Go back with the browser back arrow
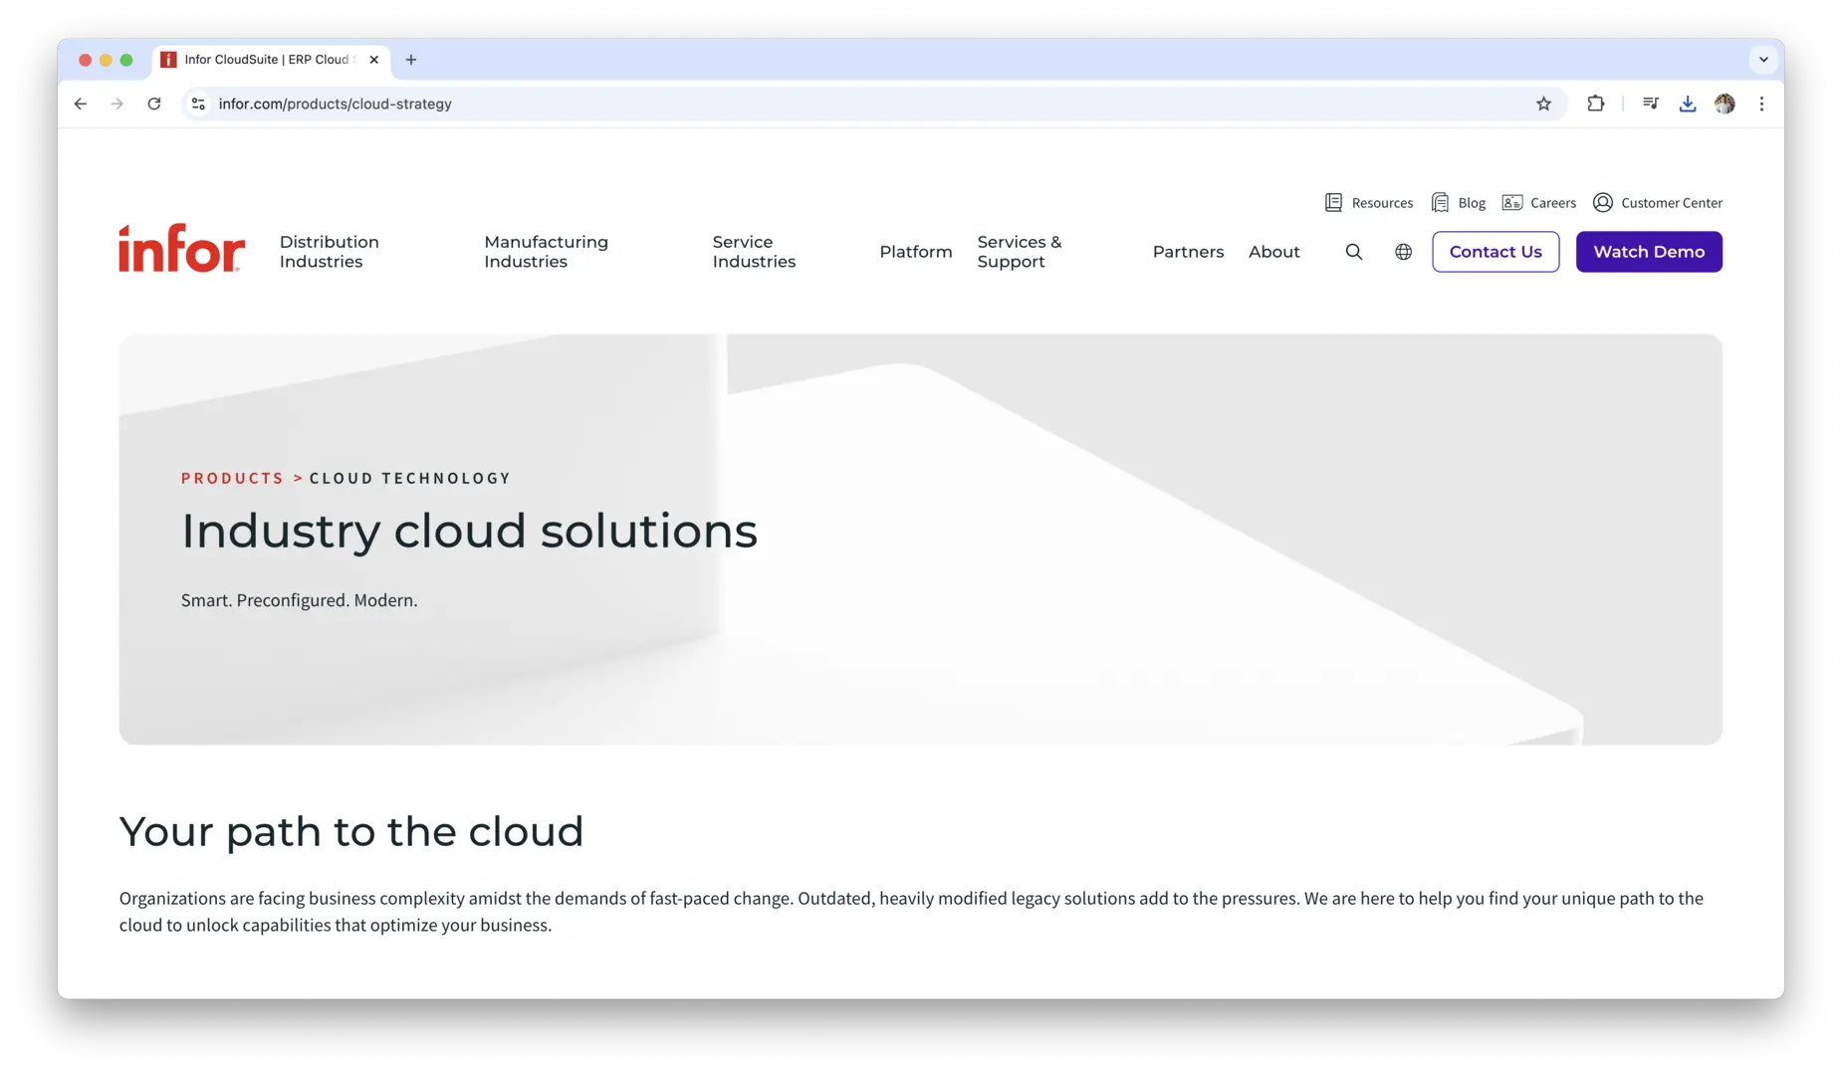1842x1075 pixels. [x=81, y=104]
